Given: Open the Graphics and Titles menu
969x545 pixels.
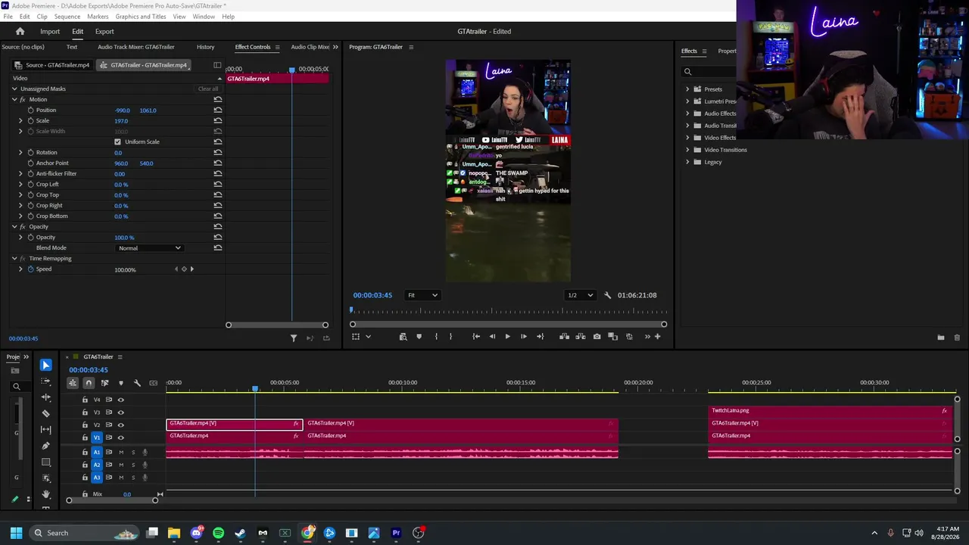Looking at the screenshot, I should point(141,17).
